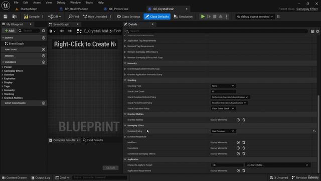Screen dimensions: 321x181
Task: Navigate back in Event Graph
Action: click(x=62, y=31)
